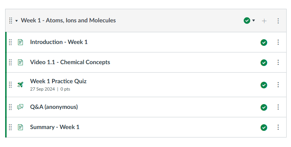Open the options menu for Summary - Week 1

278,127
